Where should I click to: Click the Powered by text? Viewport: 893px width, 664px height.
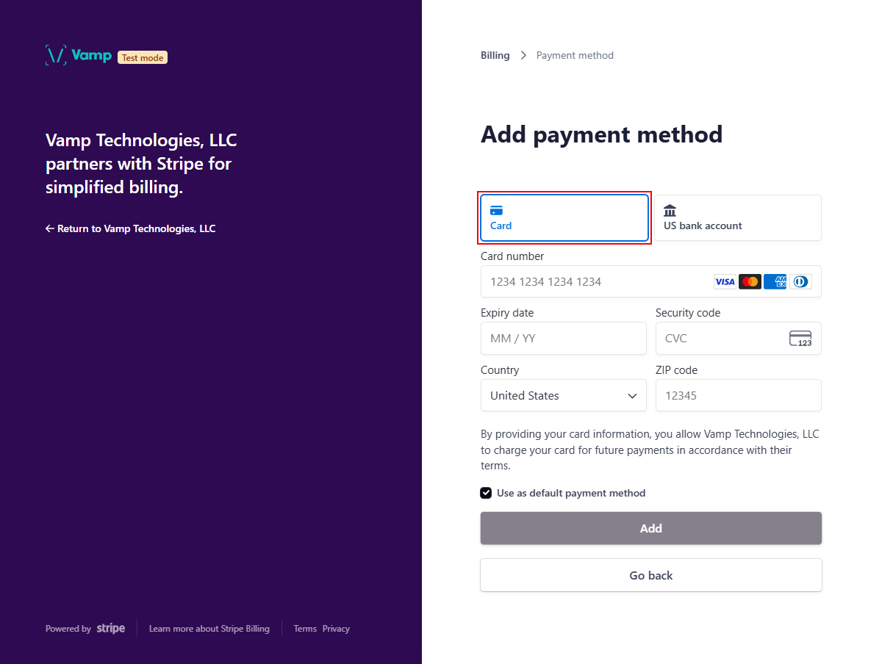(68, 629)
